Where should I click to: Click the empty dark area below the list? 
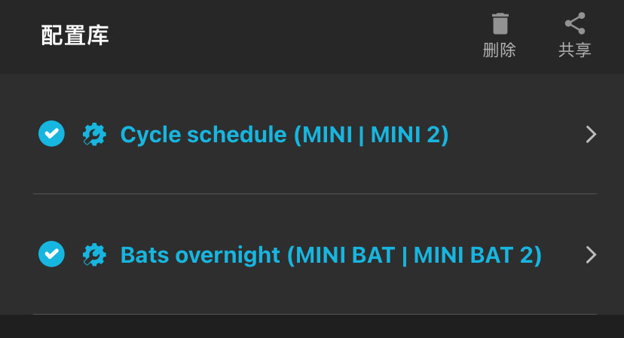point(312,327)
